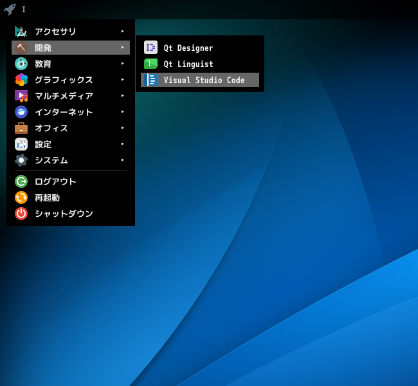Image resolution: width=418 pixels, height=386 pixels.
Task: Open the マルチメディア menu entry
Action: pyautogui.click(x=71, y=96)
